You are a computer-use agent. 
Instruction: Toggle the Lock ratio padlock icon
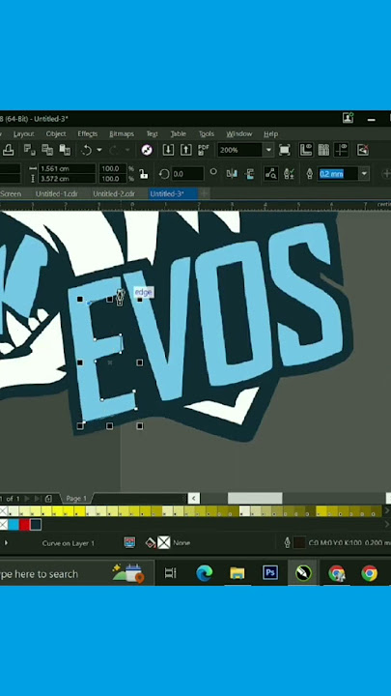pyautogui.click(x=143, y=174)
